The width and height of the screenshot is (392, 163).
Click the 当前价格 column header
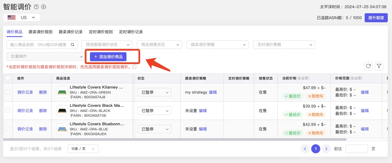[x=296, y=78]
